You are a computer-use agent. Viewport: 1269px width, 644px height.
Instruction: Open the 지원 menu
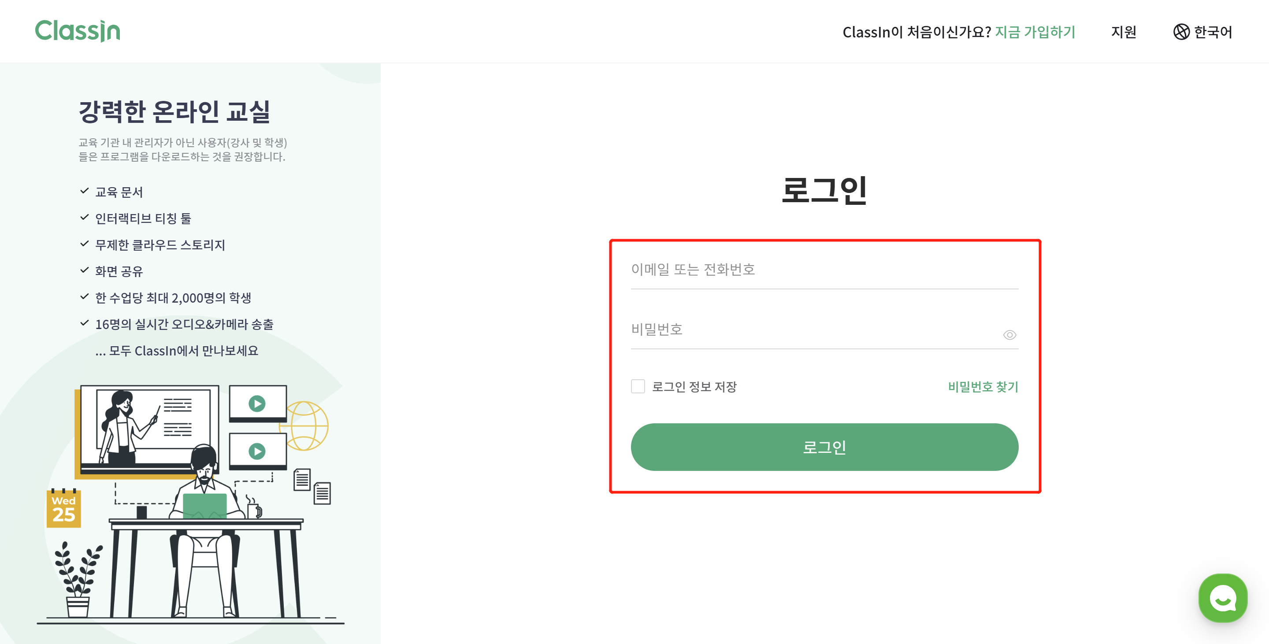point(1124,32)
